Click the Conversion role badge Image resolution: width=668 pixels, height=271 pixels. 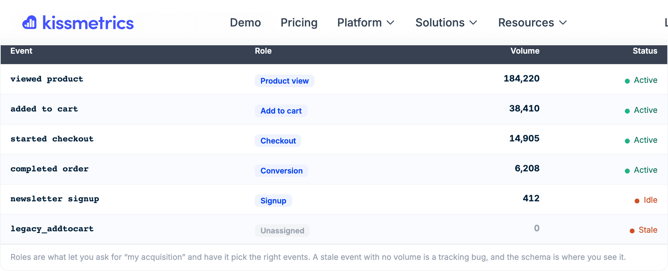[281, 171]
